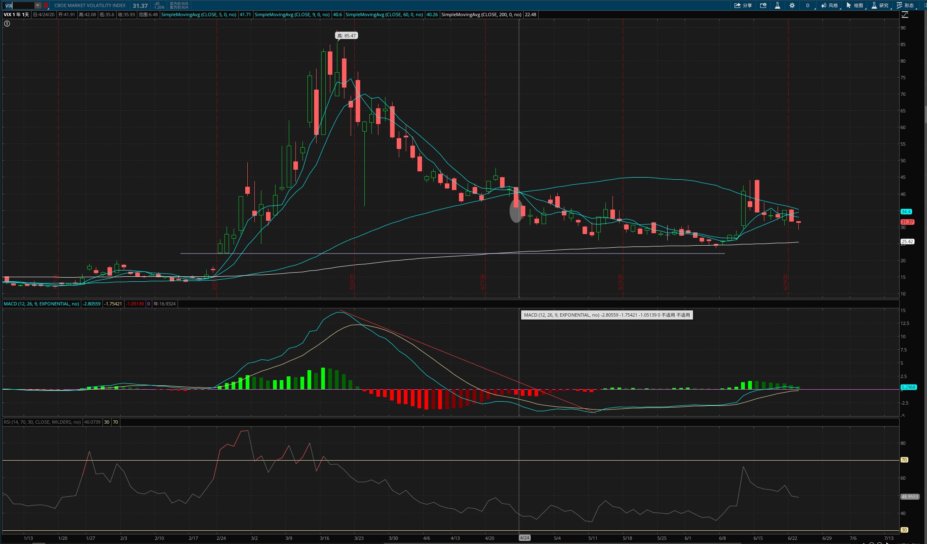Click the SimpleMovingAvg 200 study label
The width and height of the screenshot is (927, 544).
click(x=481, y=15)
